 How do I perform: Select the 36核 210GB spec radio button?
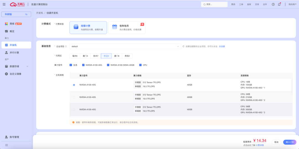(x=74, y=97)
